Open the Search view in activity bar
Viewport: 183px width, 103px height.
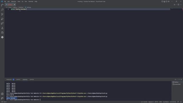tap(2, 10)
